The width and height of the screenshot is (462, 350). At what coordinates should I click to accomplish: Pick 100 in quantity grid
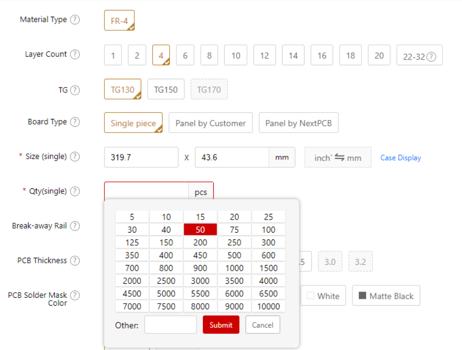coord(269,230)
